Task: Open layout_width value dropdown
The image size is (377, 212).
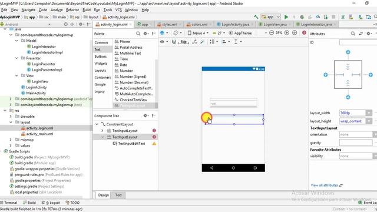Action: point(369,112)
